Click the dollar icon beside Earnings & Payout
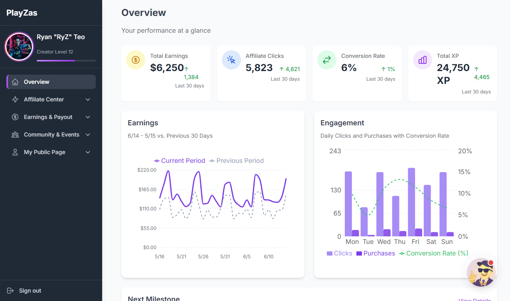 [15, 117]
